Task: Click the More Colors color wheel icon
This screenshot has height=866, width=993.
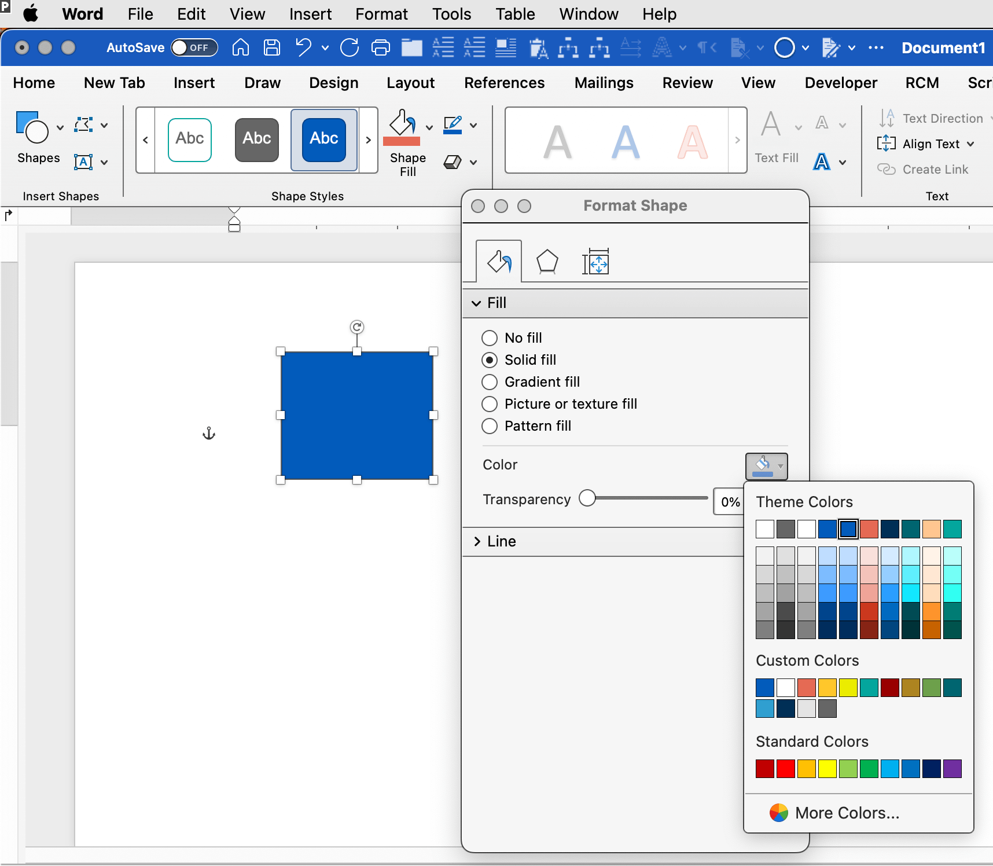Action: [779, 813]
